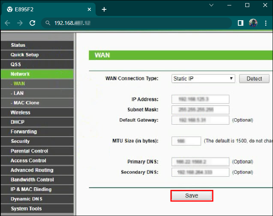Open the side panel icon
This screenshot has height=216, width=273.
(x=241, y=23)
